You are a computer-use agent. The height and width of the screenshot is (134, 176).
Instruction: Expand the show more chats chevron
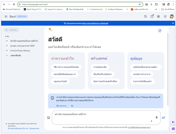7,55
